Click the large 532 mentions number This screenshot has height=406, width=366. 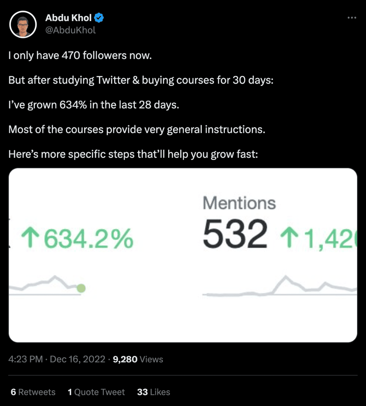[235, 235]
